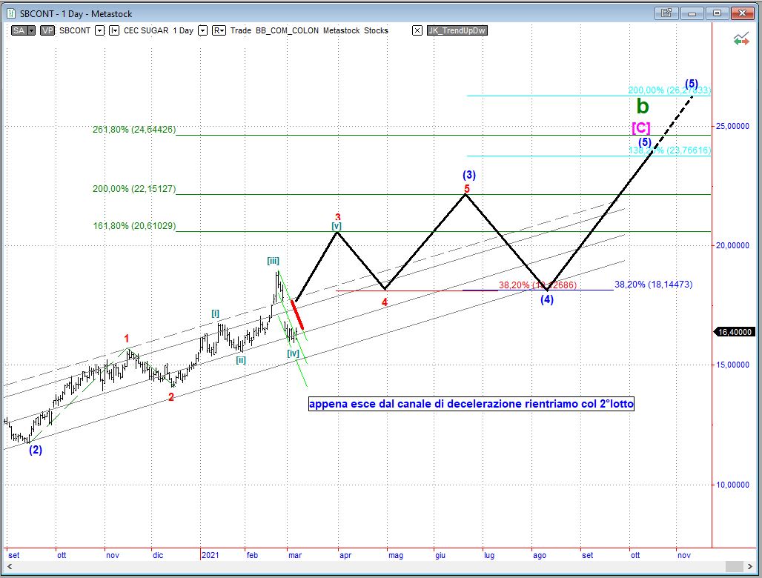Click the blue-bordered Italian text annotation
The image size is (762, 578).
click(471, 404)
